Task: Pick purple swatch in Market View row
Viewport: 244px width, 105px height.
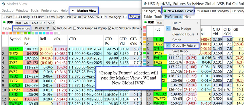Action: [x=48, y=33]
